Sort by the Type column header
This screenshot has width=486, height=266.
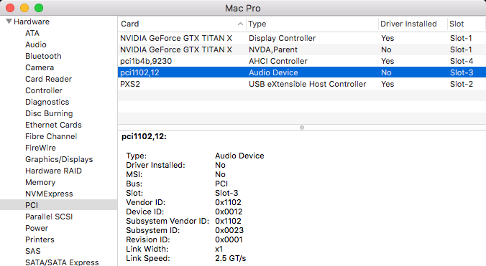[x=312, y=24]
